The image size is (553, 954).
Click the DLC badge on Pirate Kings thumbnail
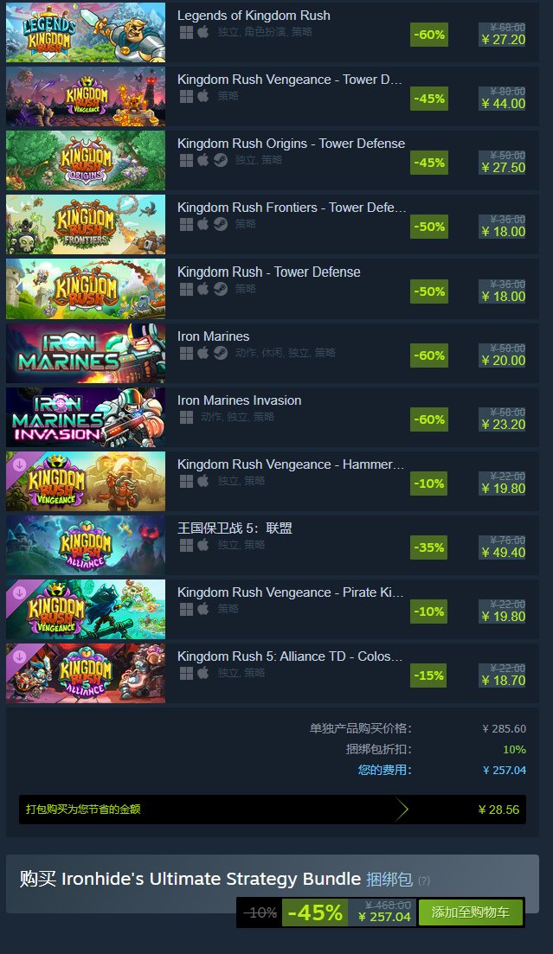(x=19, y=592)
